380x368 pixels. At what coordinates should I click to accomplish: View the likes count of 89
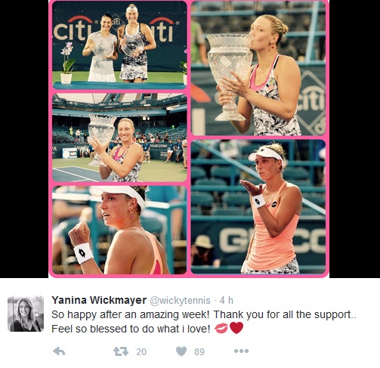click(x=199, y=351)
